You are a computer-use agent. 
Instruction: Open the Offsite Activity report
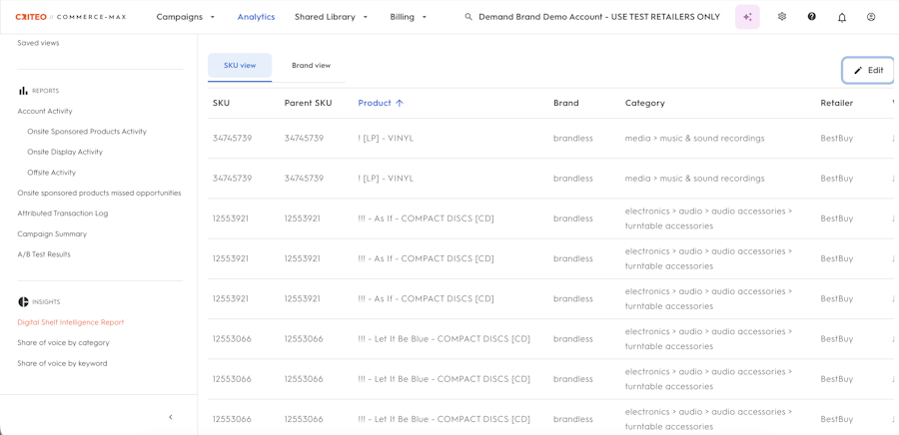[x=51, y=173]
